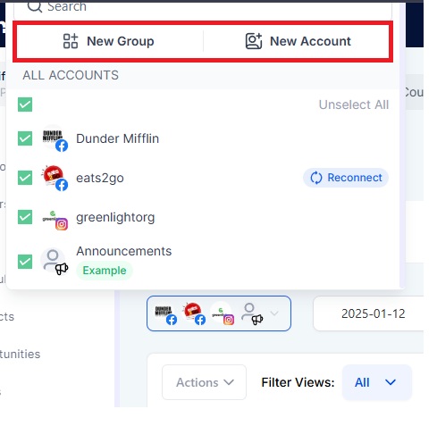The width and height of the screenshot is (437, 426).
Task: Click Dunder Mifflin Facebook avatar in list
Action: tap(55, 138)
